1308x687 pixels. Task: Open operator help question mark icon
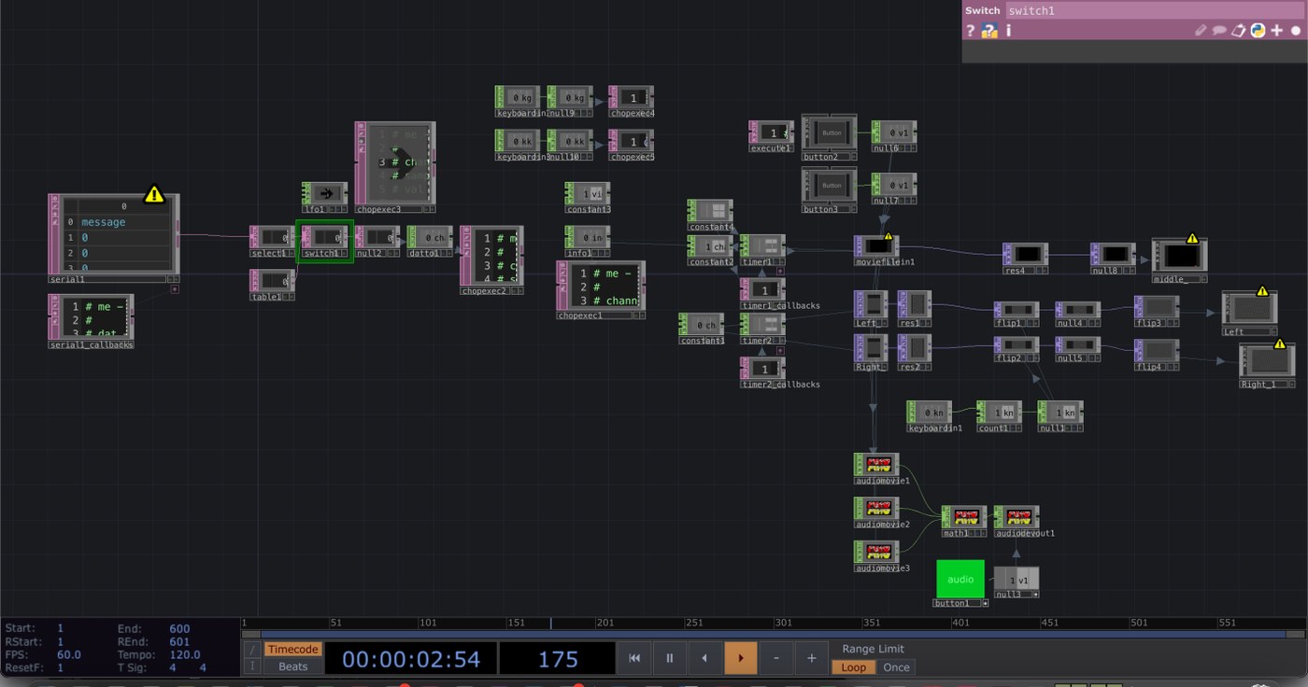[x=970, y=30]
